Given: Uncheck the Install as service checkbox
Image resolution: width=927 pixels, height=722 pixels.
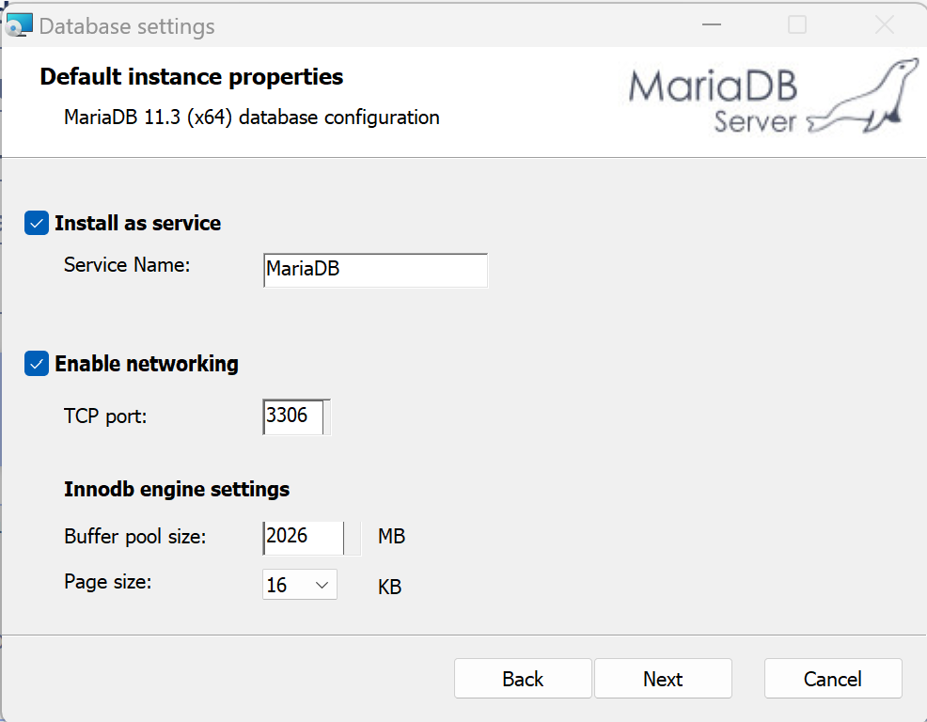Looking at the screenshot, I should pos(37,224).
